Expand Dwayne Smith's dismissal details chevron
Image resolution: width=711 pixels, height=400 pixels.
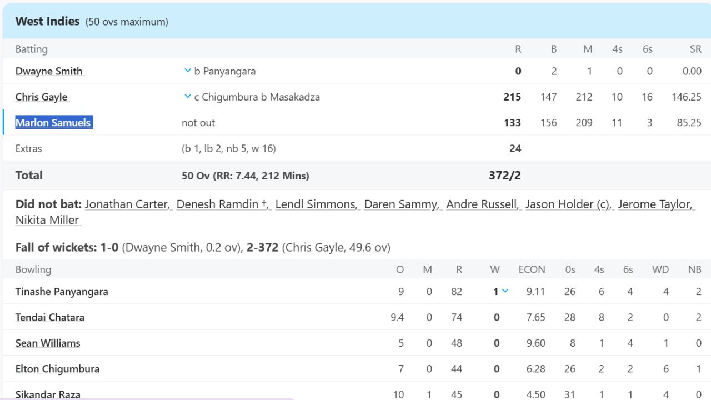pos(187,70)
